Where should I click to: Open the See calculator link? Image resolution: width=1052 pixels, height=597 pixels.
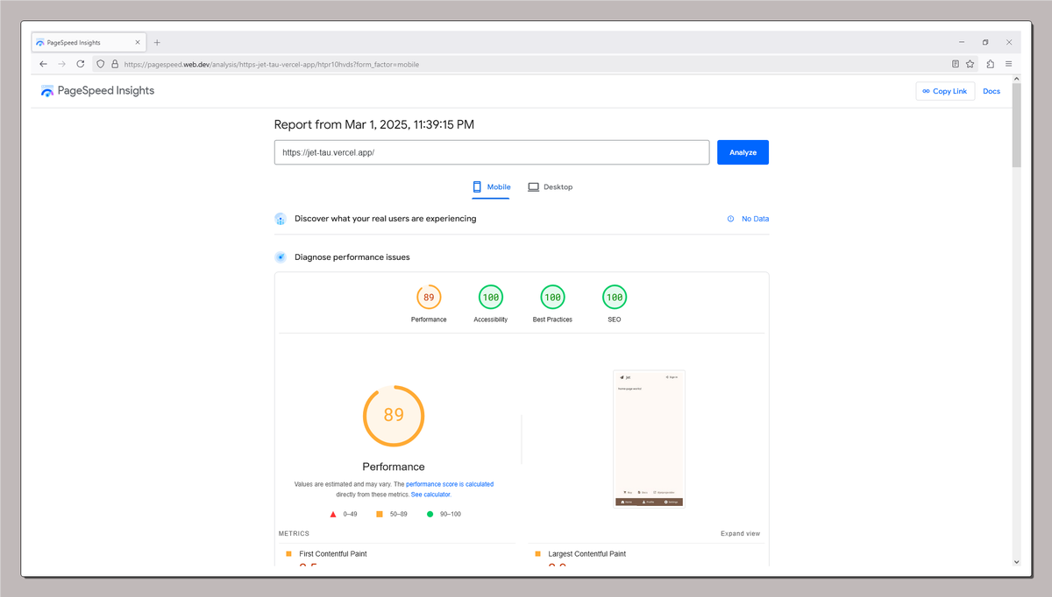pos(430,495)
